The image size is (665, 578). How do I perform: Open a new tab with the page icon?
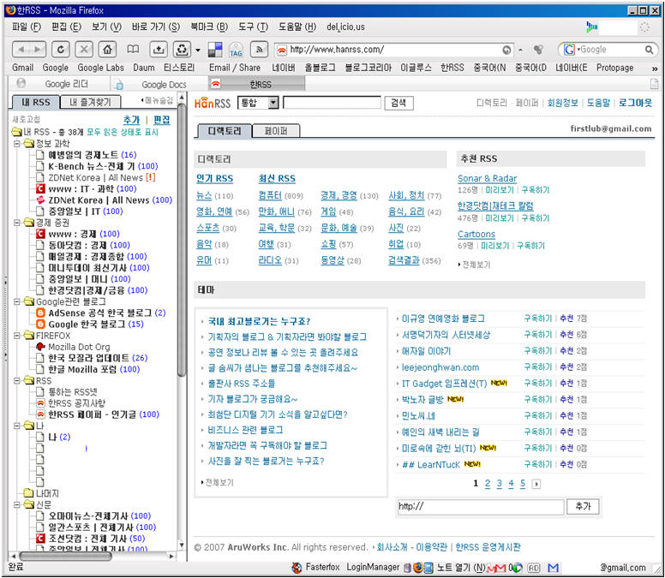click(655, 83)
